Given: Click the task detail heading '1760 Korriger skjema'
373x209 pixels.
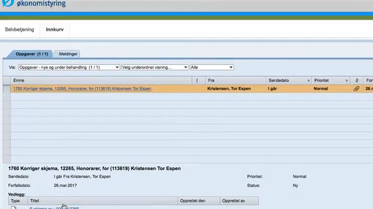Looking at the screenshot, I should [x=94, y=168].
